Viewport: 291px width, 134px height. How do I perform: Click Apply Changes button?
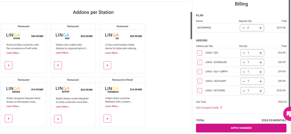pyautogui.click(x=241, y=128)
